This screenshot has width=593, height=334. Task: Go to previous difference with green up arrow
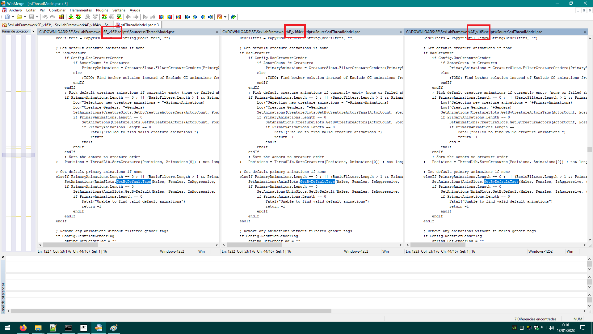tap(78, 17)
